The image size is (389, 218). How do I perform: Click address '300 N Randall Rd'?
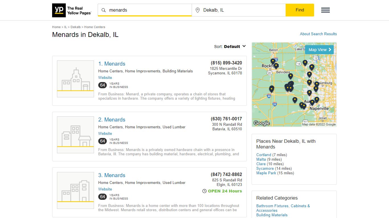(227, 124)
